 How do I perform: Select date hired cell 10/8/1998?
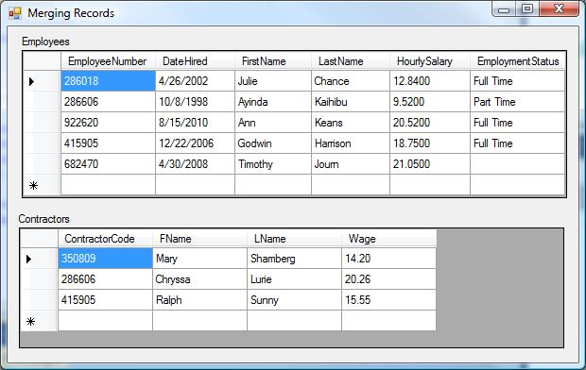(195, 102)
